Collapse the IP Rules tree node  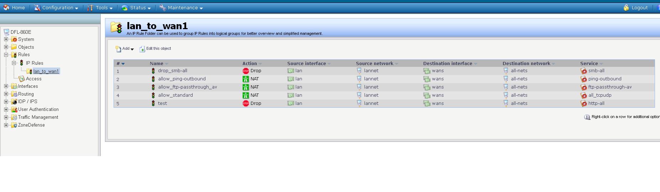[14, 63]
